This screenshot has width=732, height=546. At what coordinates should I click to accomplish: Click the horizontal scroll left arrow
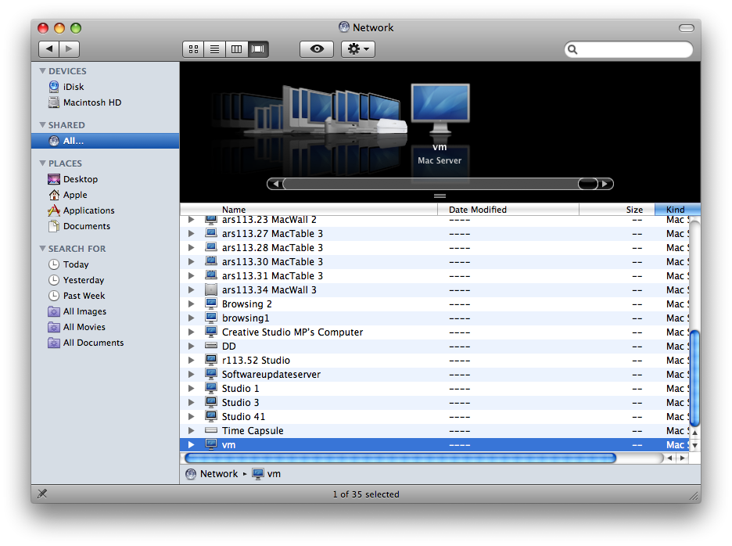click(x=670, y=458)
